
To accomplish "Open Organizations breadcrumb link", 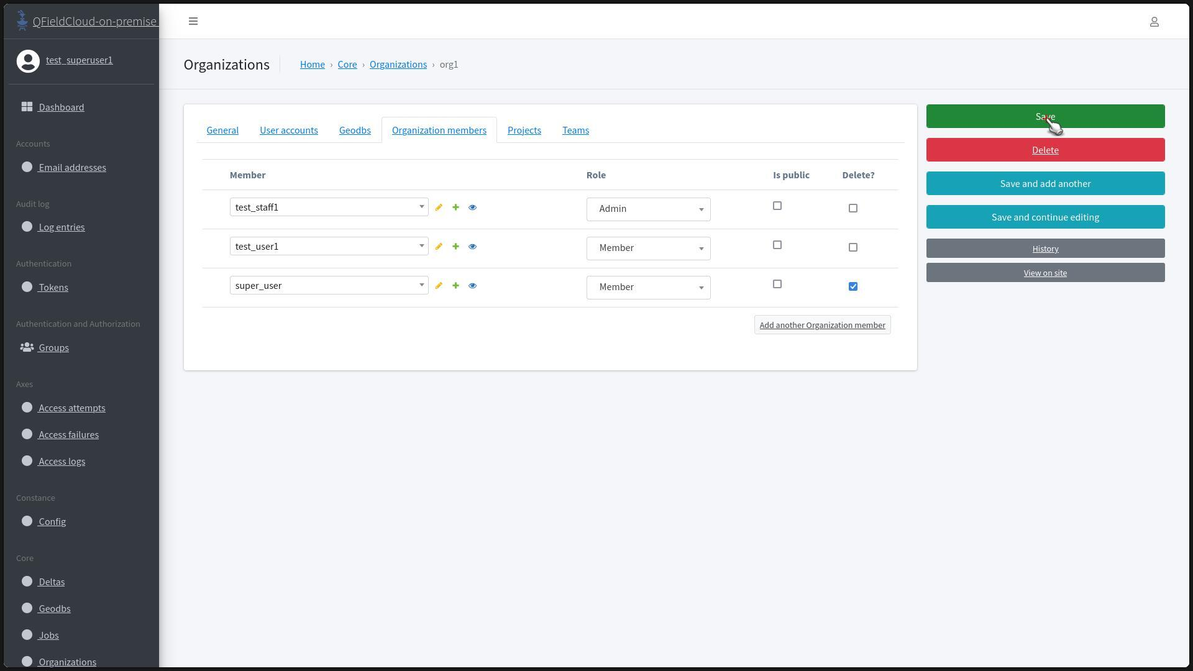I will tap(398, 65).
